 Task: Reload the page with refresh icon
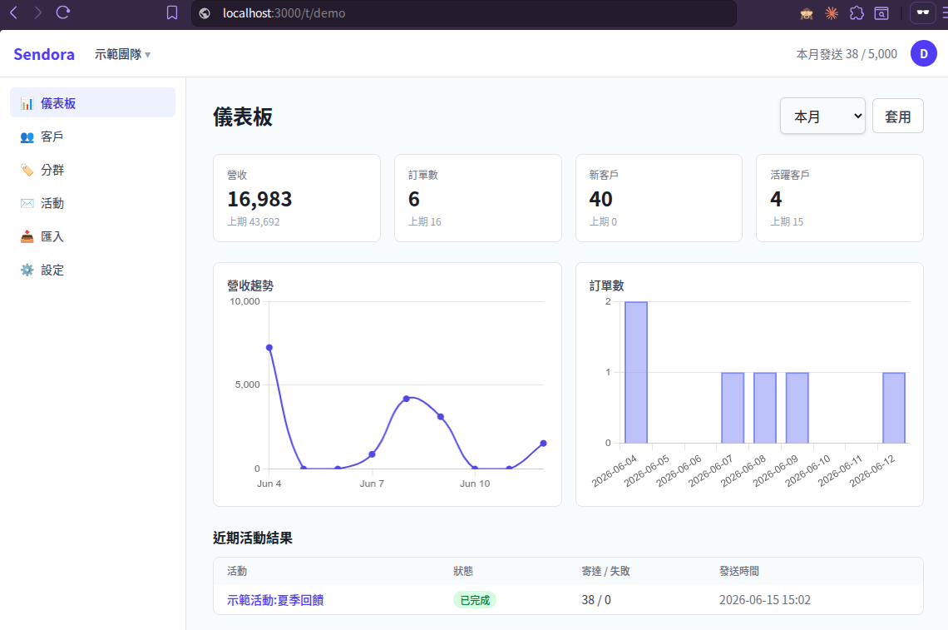pos(63,12)
